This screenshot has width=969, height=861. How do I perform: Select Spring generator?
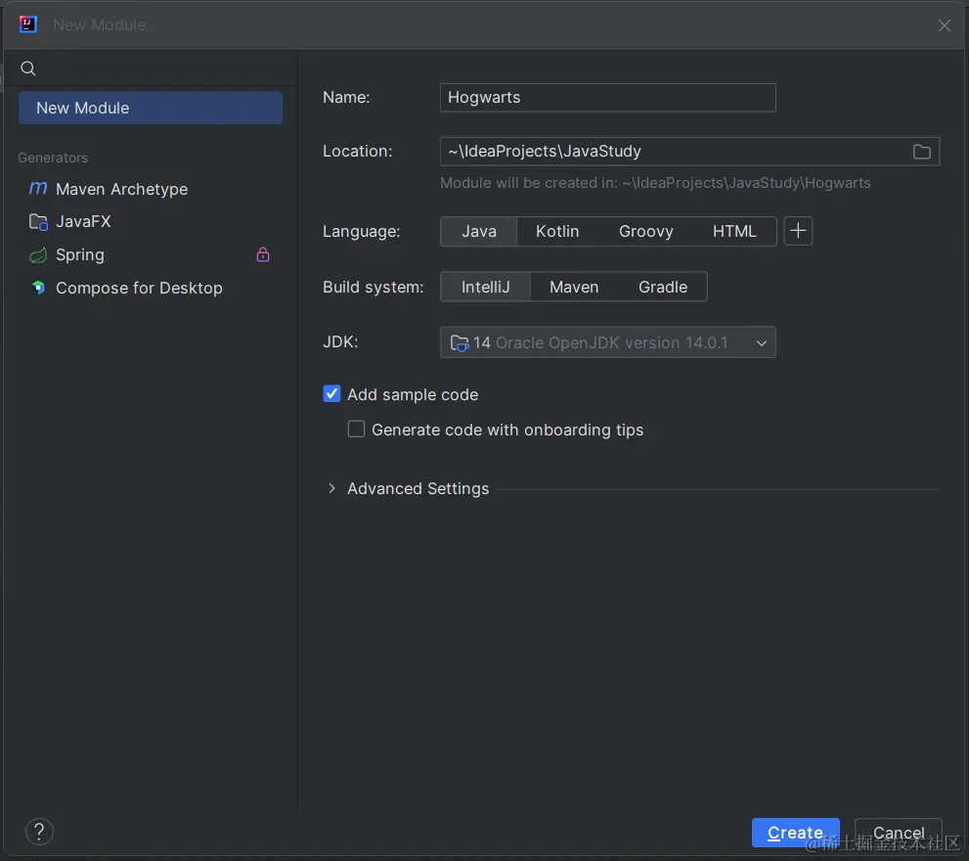point(80,254)
